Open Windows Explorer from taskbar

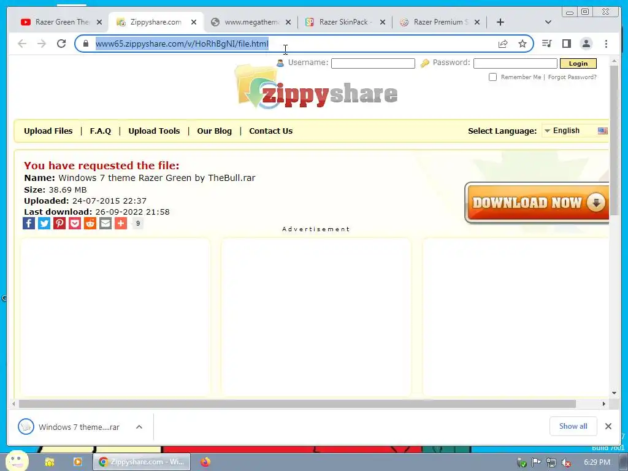(x=49, y=462)
